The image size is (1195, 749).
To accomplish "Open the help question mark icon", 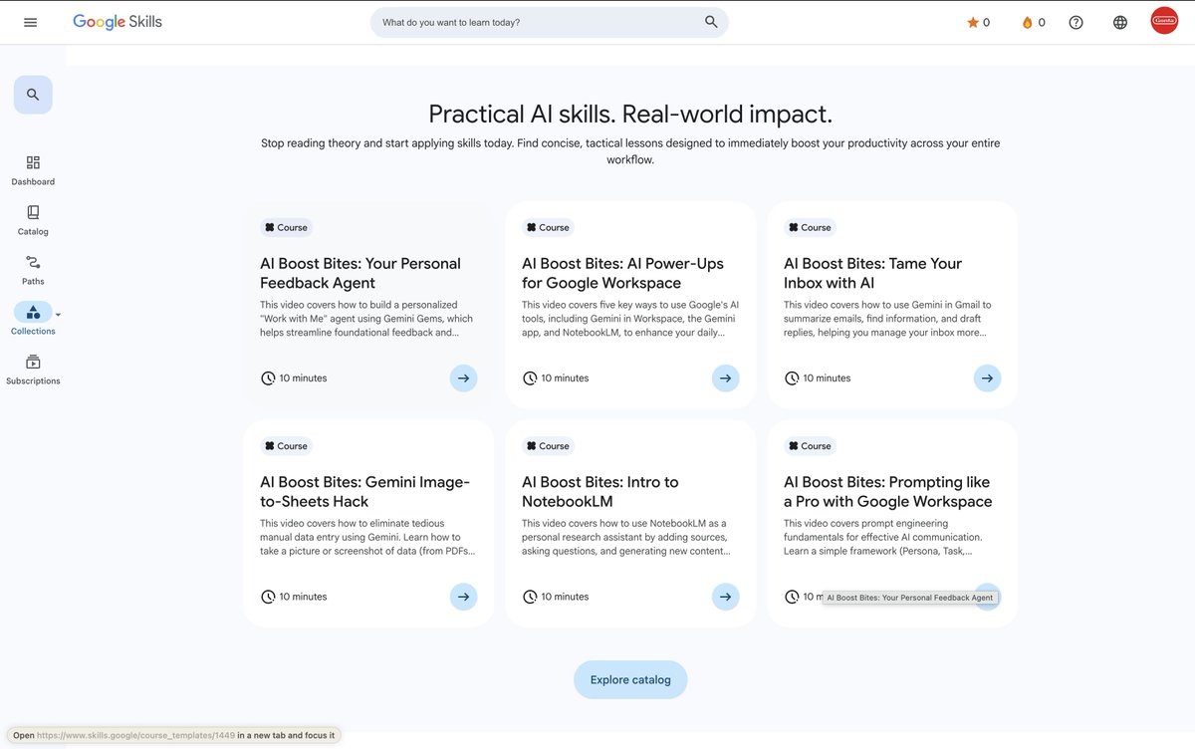I will pyautogui.click(x=1075, y=22).
